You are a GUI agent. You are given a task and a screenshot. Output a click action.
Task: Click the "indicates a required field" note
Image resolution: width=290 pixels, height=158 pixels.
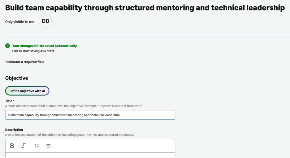click(x=25, y=62)
